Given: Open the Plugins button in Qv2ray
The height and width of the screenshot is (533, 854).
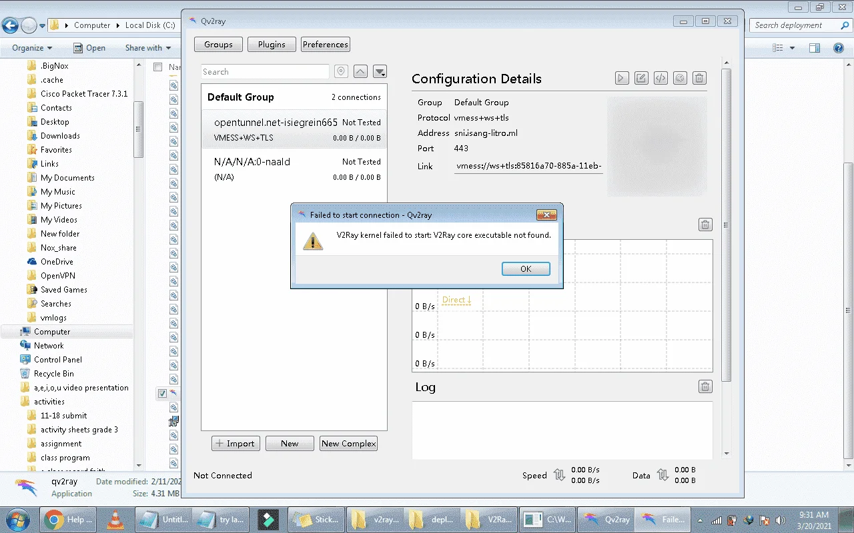Looking at the screenshot, I should [272, 45].
